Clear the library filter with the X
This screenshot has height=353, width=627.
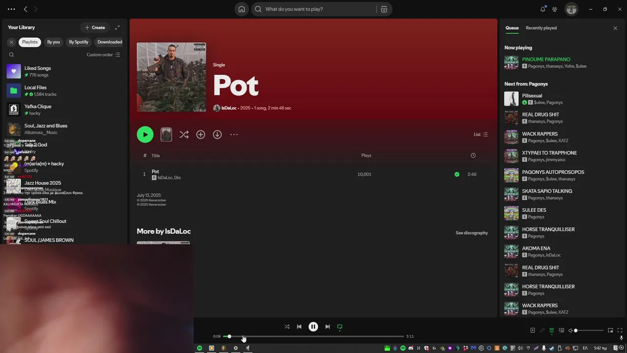(x=11, y=42)
